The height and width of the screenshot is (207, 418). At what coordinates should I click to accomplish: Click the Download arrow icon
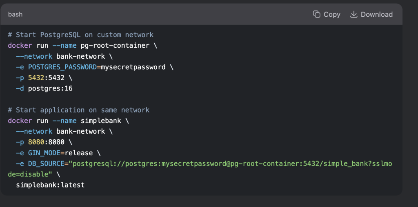click(x=354, y=14)
